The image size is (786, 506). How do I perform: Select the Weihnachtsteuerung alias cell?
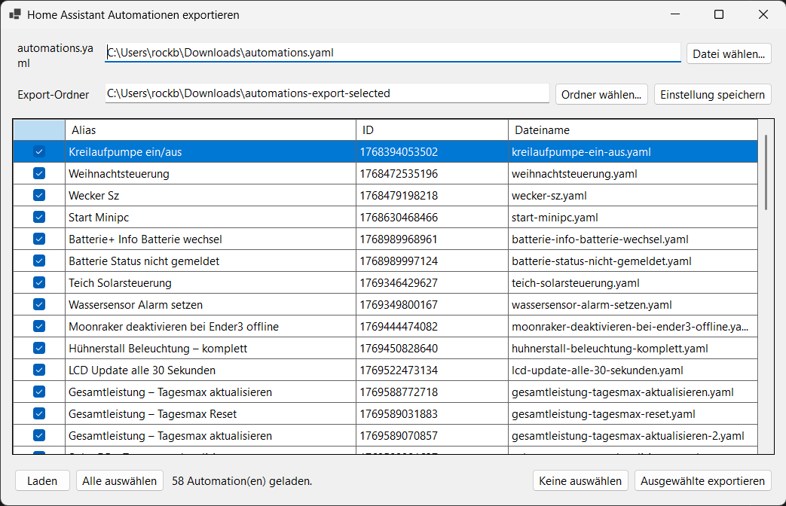click(210, 173)
